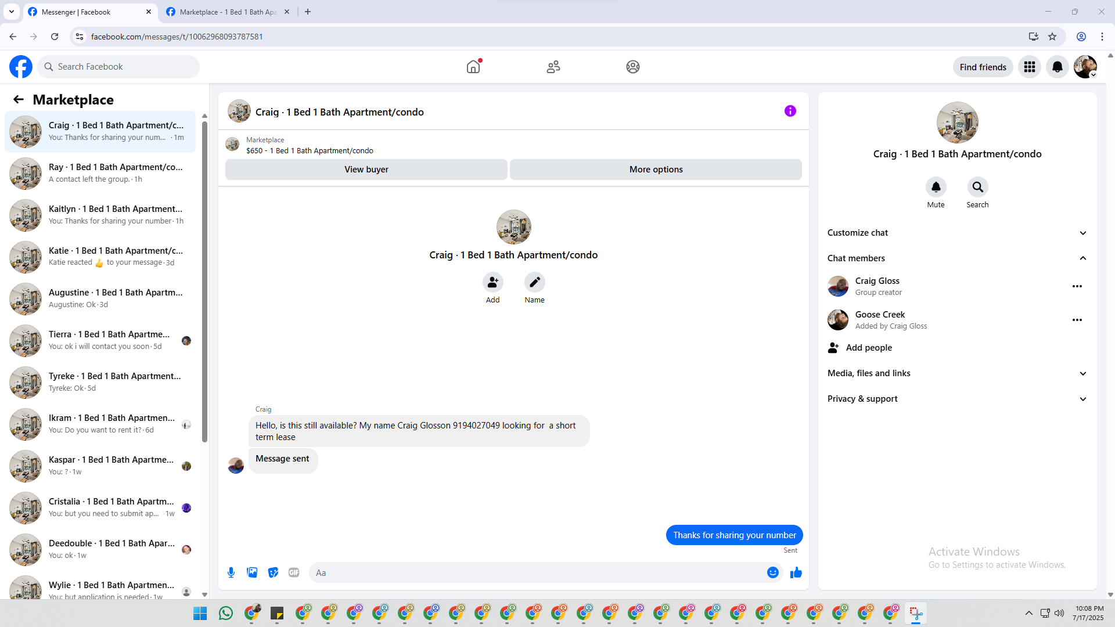Switch to the Marketplace 1 Bed 1 Bath tab

pyautogui.click(x=228, y=12)
